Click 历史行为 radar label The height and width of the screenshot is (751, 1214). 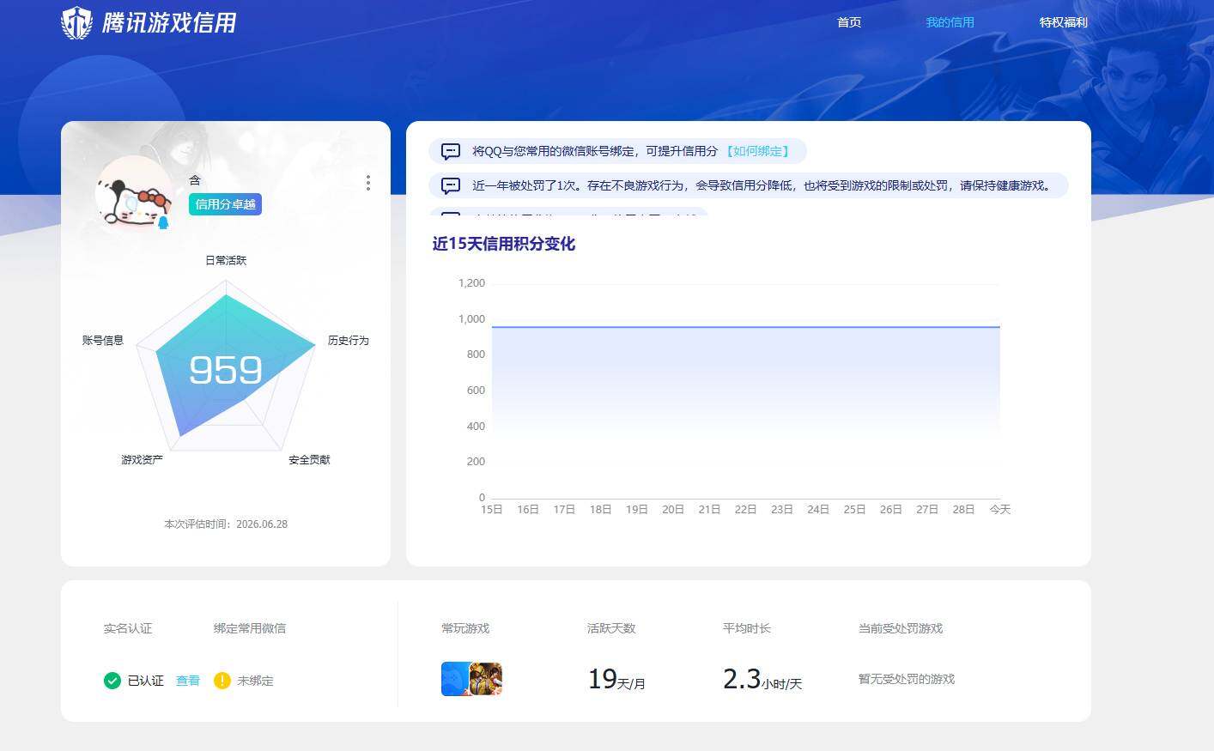point(348,341)
